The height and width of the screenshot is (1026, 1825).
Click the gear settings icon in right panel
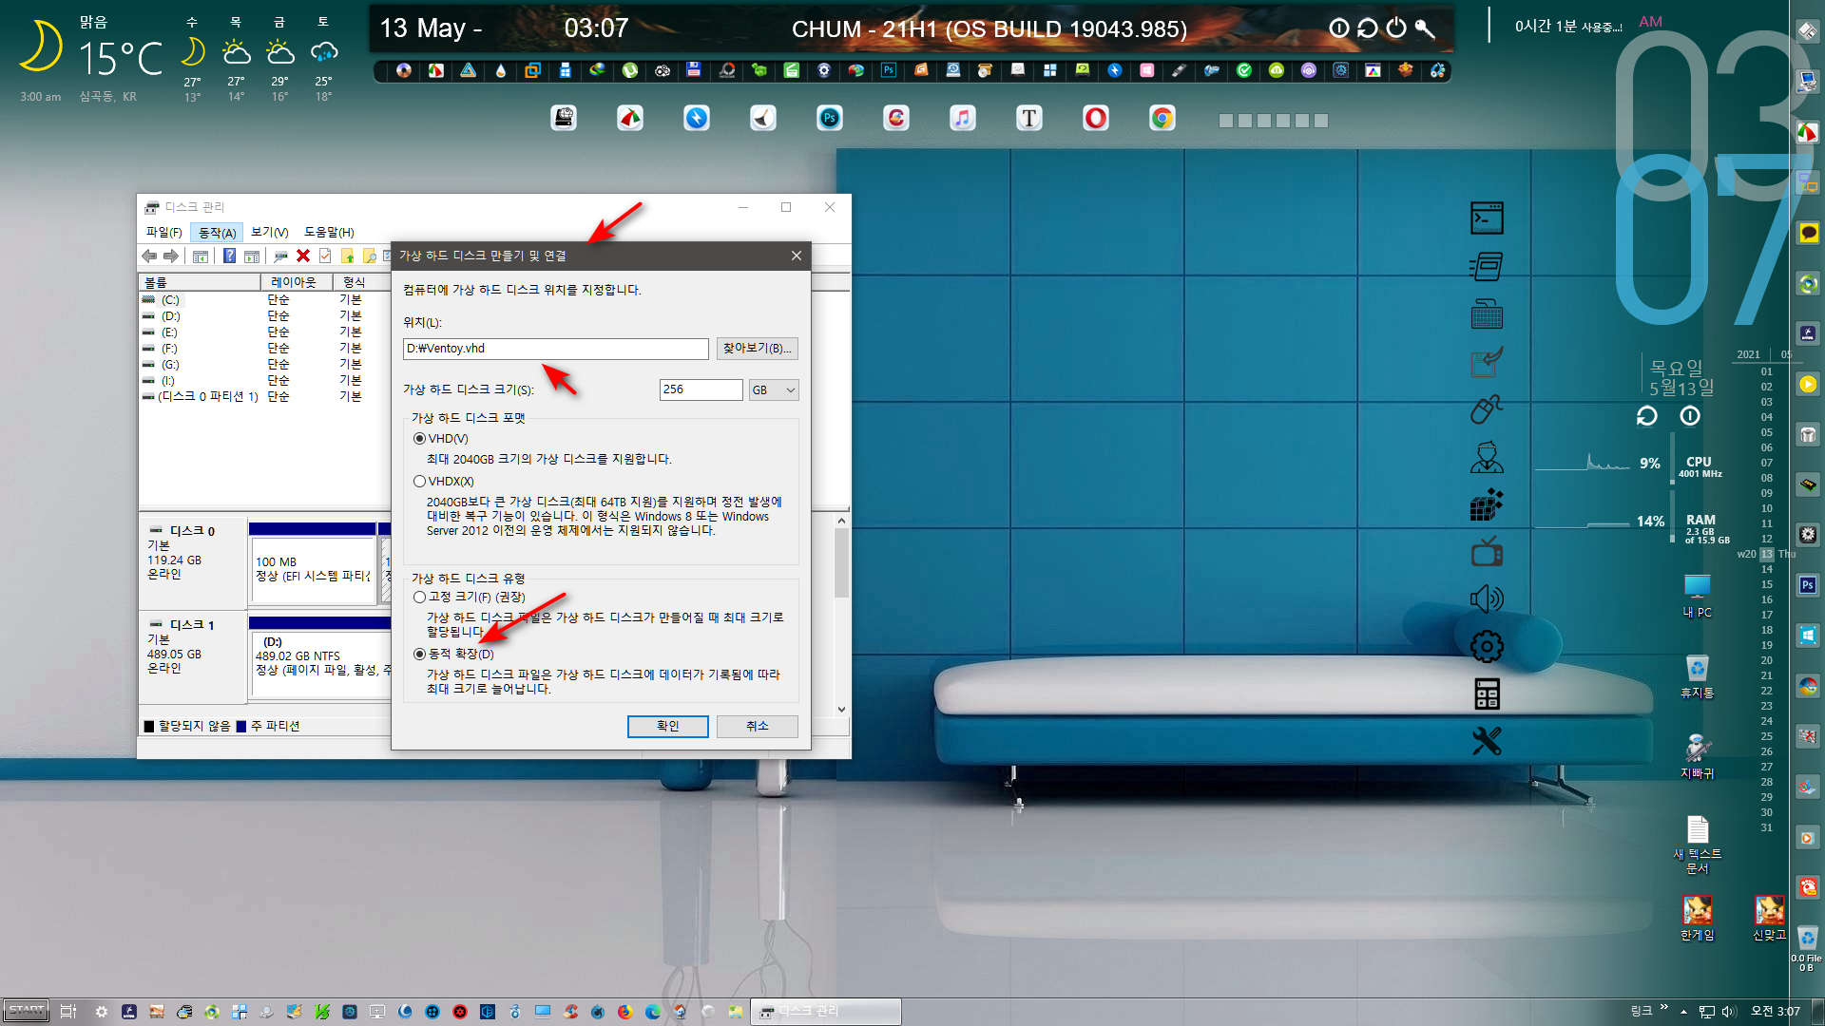pyautogui.click(x=1487, y=647)
